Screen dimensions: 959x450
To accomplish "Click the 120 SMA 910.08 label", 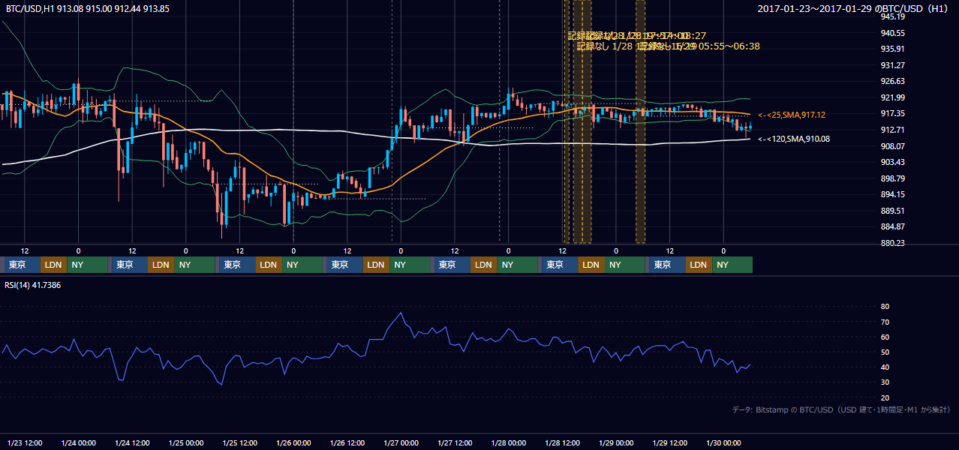I will [794, 139].
